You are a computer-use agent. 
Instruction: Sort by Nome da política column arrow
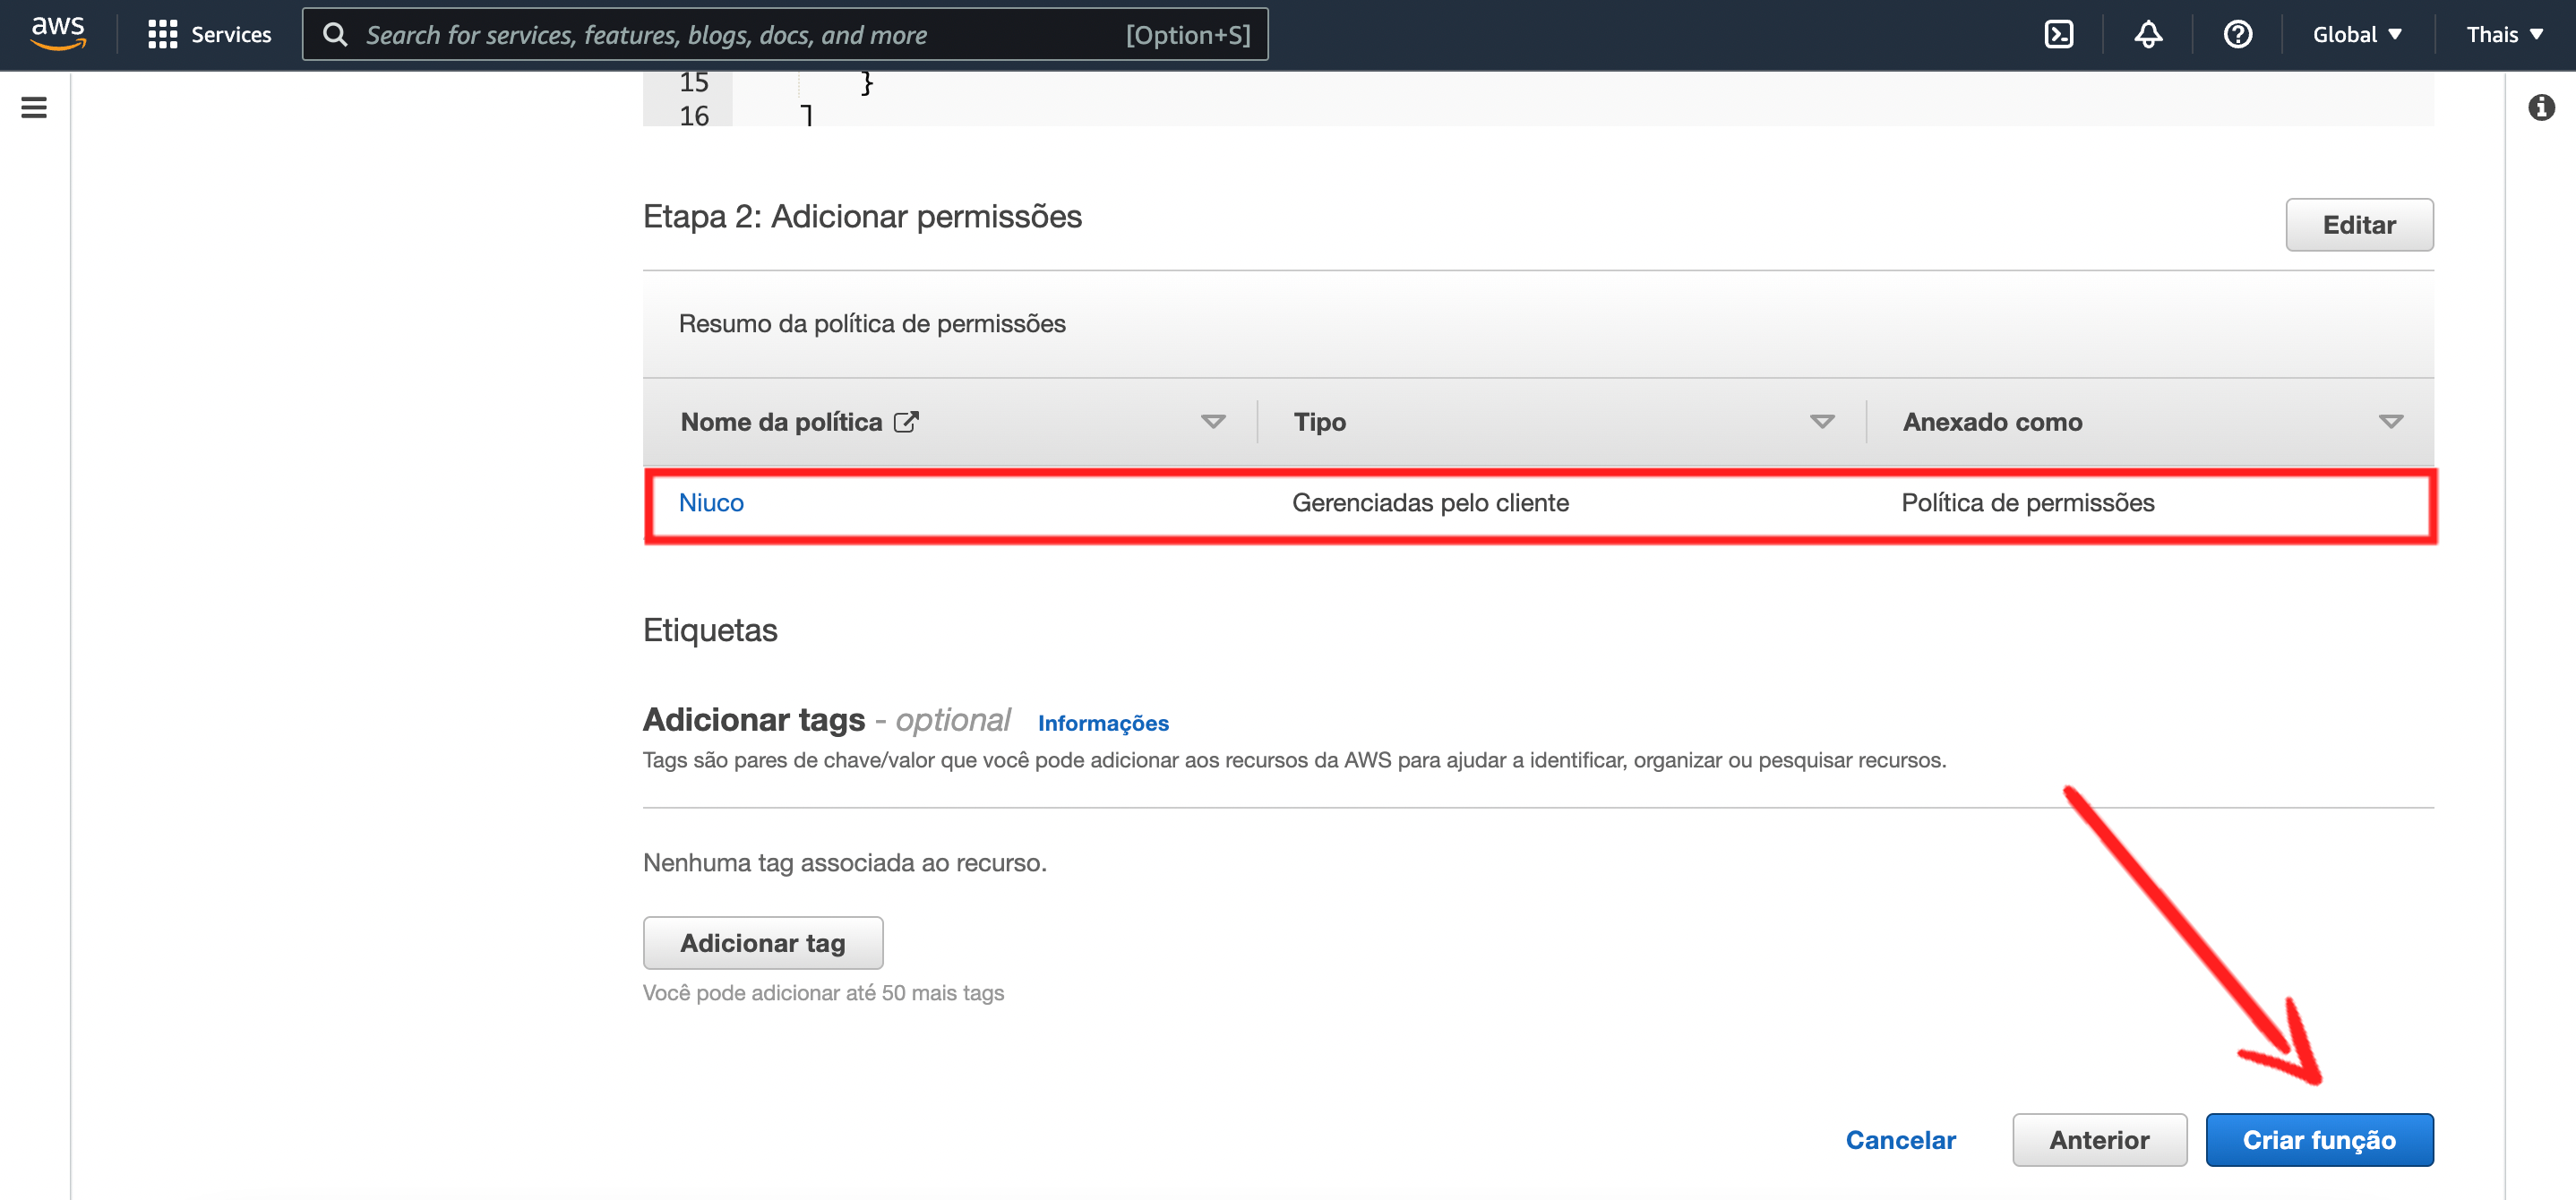[x=1212, y=422]
